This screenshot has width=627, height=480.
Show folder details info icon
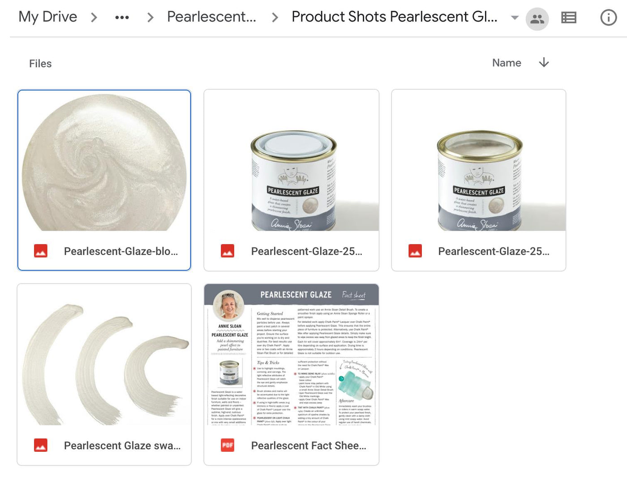tap(608, 18)
